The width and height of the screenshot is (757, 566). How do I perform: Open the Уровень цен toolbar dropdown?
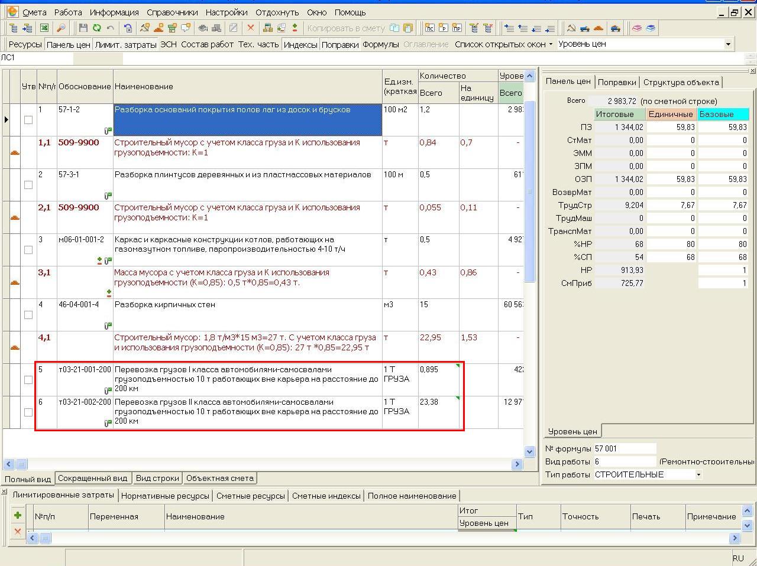[728, 44]
